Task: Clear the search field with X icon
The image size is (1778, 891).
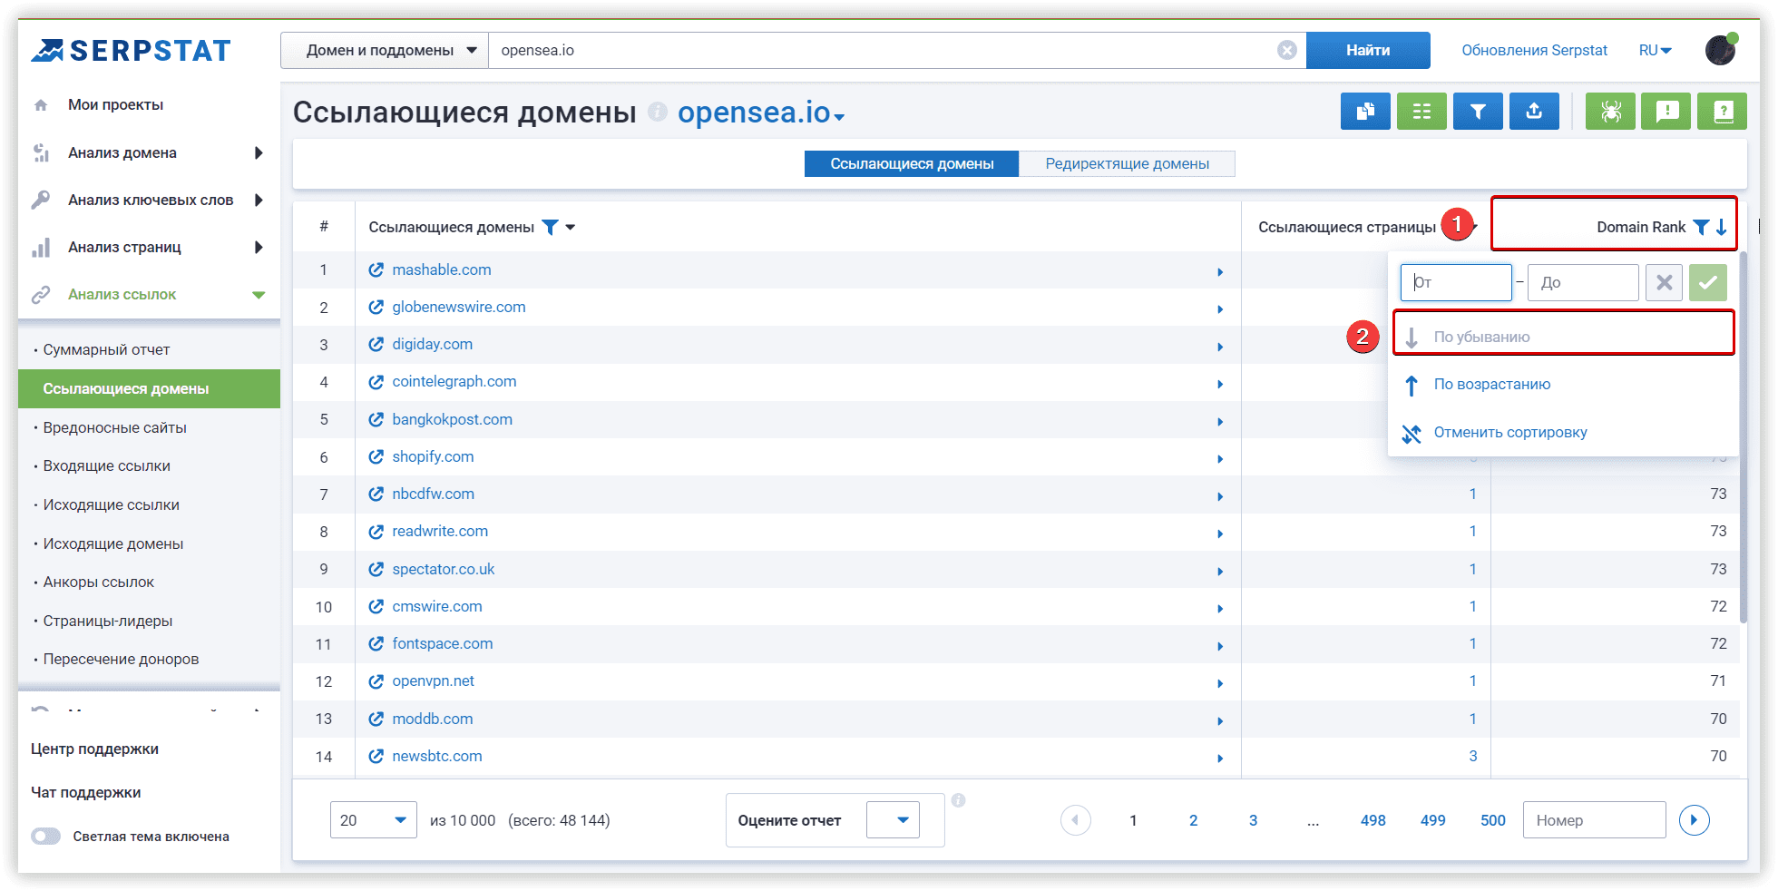Action: click(1286, 50)
